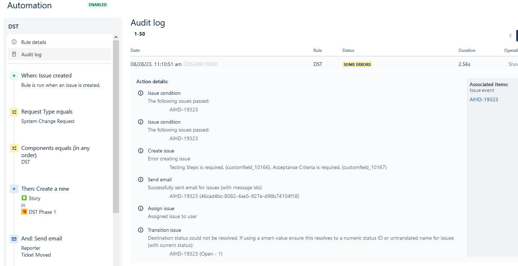Click the green Story issue type icon
The width and height of the screenshot is (518, 266).
(24, 198)
